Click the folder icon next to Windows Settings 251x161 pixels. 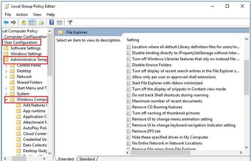[6, 54]
